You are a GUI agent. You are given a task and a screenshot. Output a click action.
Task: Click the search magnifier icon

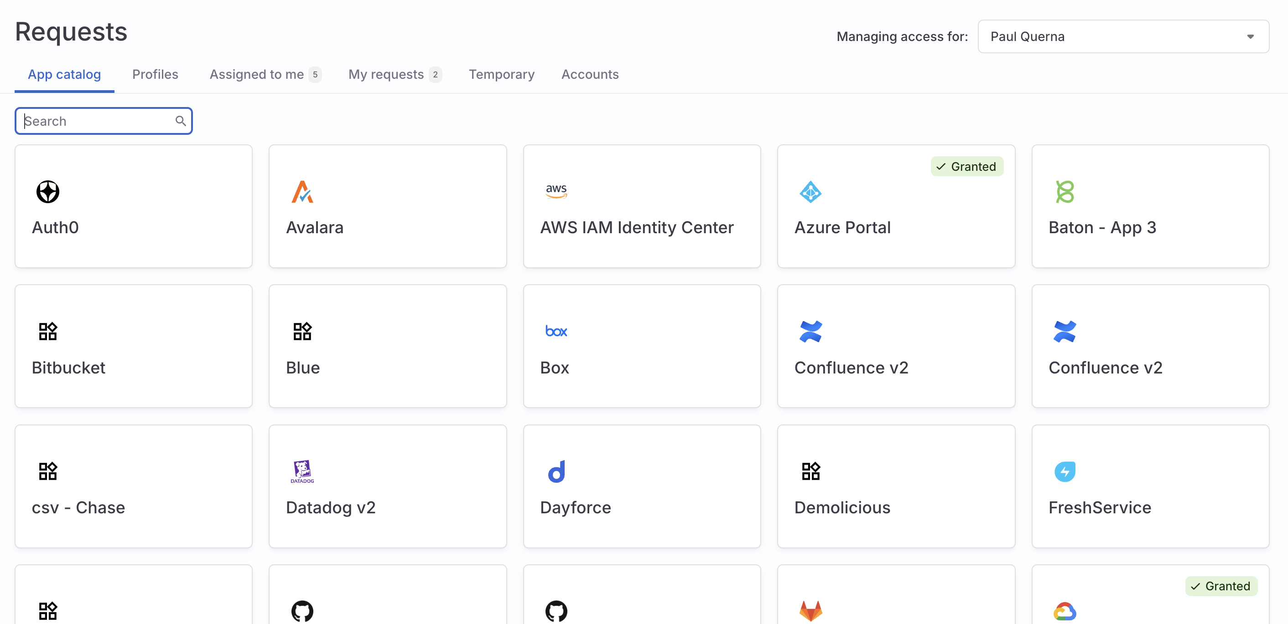[181, 121]
